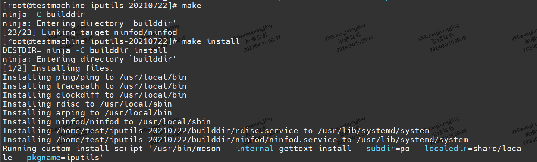
Task: Click the 'Installing ninfod/ninfod to /usr/local/sbin' line
Action: coord(107,122)
